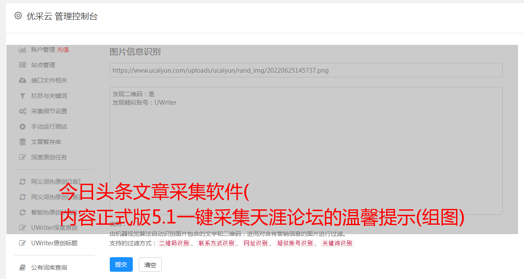Screen dimensions: 524x279
Task: Click the 清空 button
Action: click(150, 264)
